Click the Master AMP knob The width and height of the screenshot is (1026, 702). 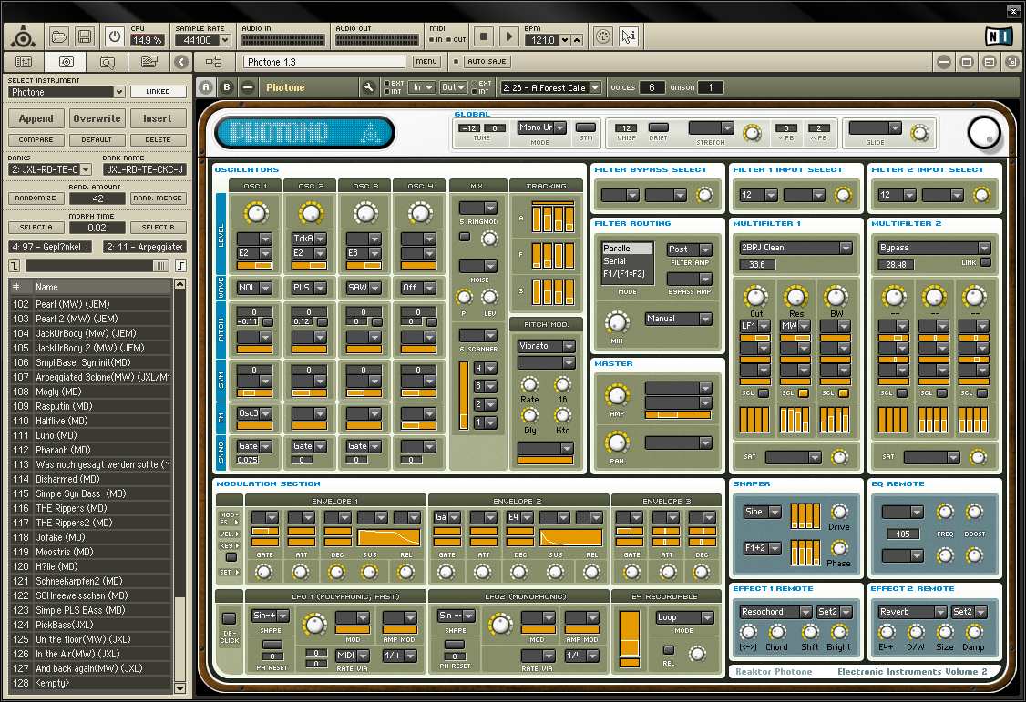[616, 395]
